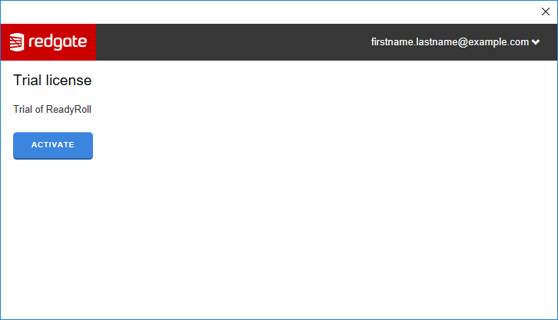Click the ACTIVATE button's text label
The image size is (558, 320).
click(x=52, y=144)
